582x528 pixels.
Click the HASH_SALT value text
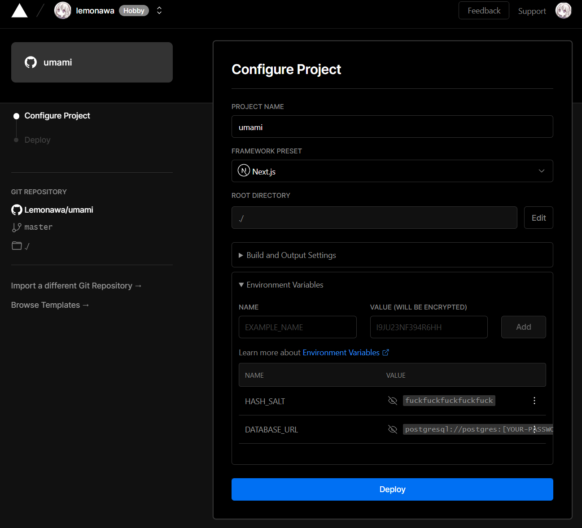(x=449, y=401)
